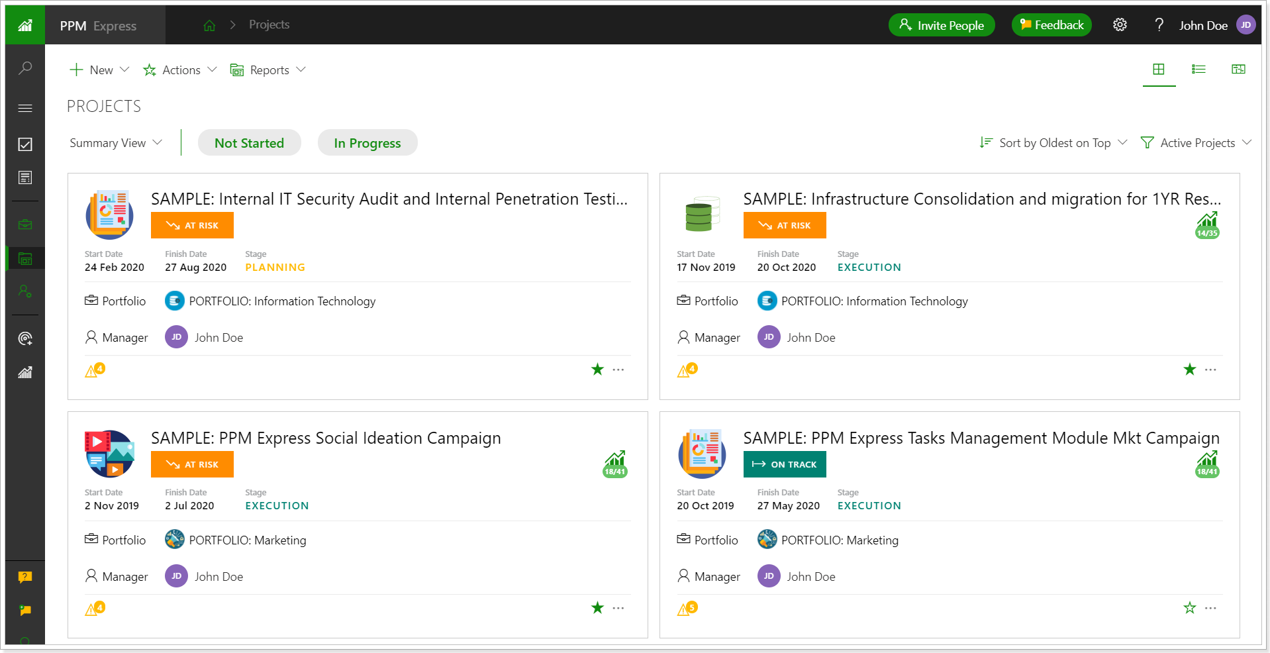The width and height of the screenshot is (1270, 653).
Task: Open Settings via the gear icon
Action: [x=1120, y=25]
